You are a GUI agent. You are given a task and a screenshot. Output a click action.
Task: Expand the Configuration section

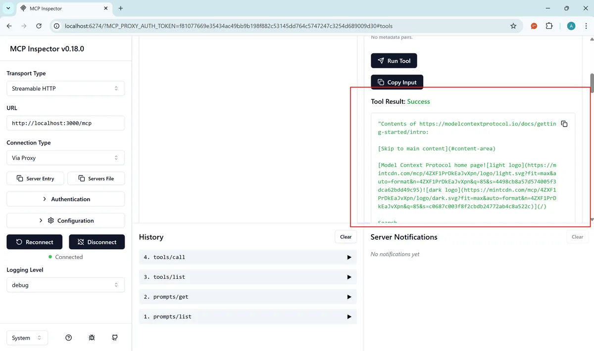[65, 220]
